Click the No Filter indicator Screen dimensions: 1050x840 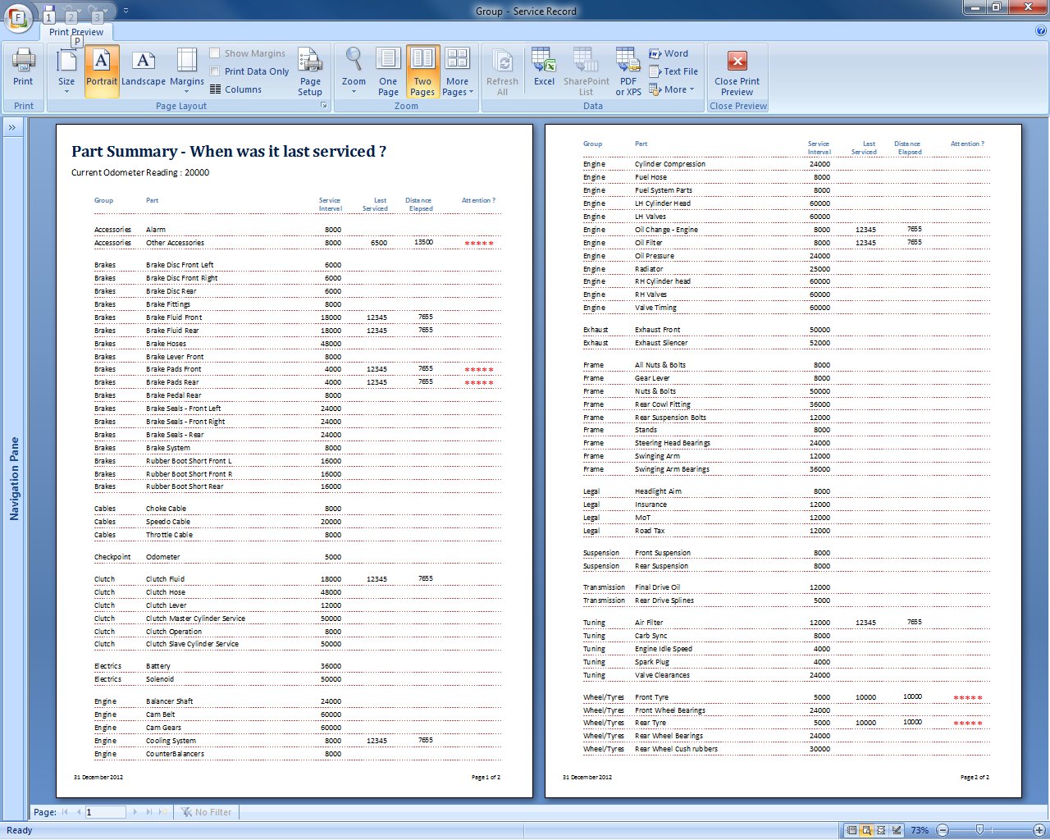pos(207,812)
